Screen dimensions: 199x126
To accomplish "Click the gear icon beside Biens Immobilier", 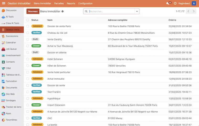I will coord(62,12).
